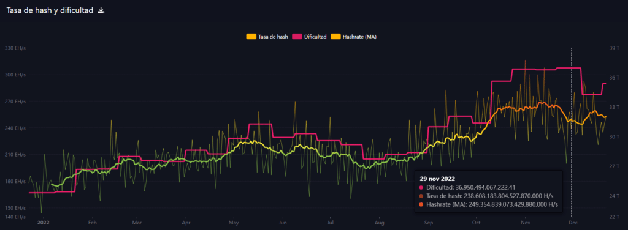Toggle the Tasa de hash legend series
Image resolution: width=628 pixels, height=230 pixels.
tap(267, 37)
